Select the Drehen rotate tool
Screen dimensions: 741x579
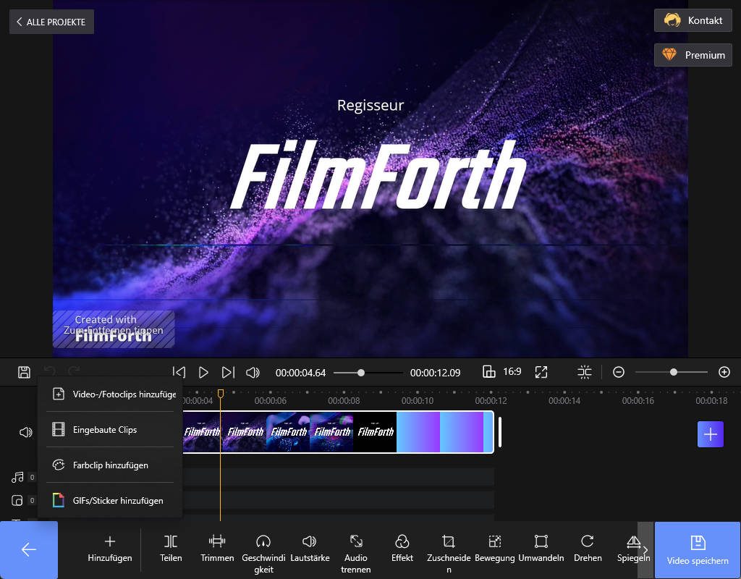[588, 549]
